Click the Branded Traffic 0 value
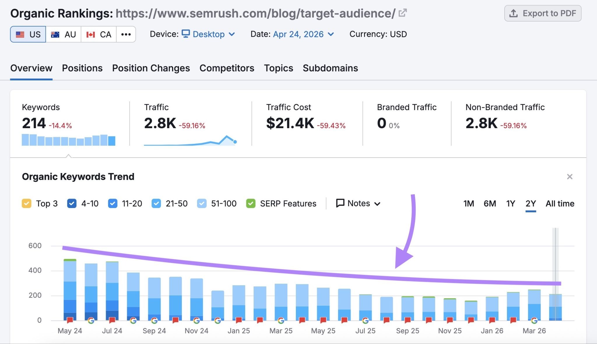The height and width of the screenshot is (344, 597). pos(382,123)
